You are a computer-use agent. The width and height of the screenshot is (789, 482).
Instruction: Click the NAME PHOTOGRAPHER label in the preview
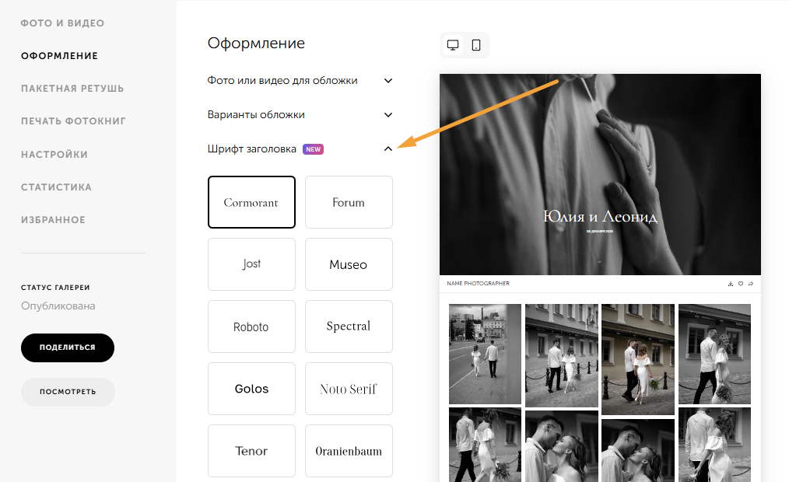(x=478, y=284)
